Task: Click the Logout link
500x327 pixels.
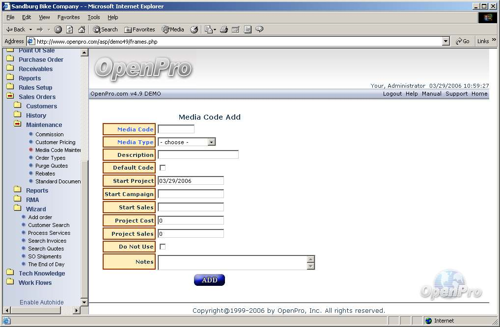Action: coord(392,94)
